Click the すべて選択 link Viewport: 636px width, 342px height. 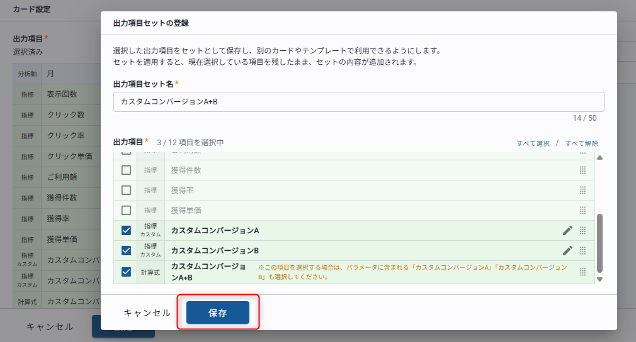coord(533,143)
